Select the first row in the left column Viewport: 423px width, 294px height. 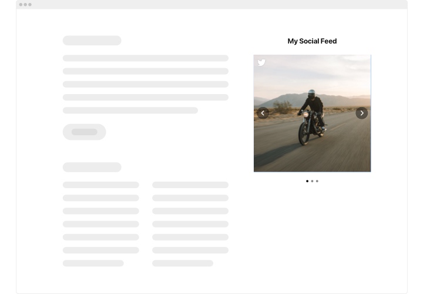[x=100, y=185]
